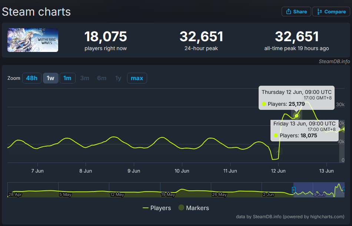Click the Steam charts heading
Viewport: 352px width, 226px height.
[x=36, y=12]
